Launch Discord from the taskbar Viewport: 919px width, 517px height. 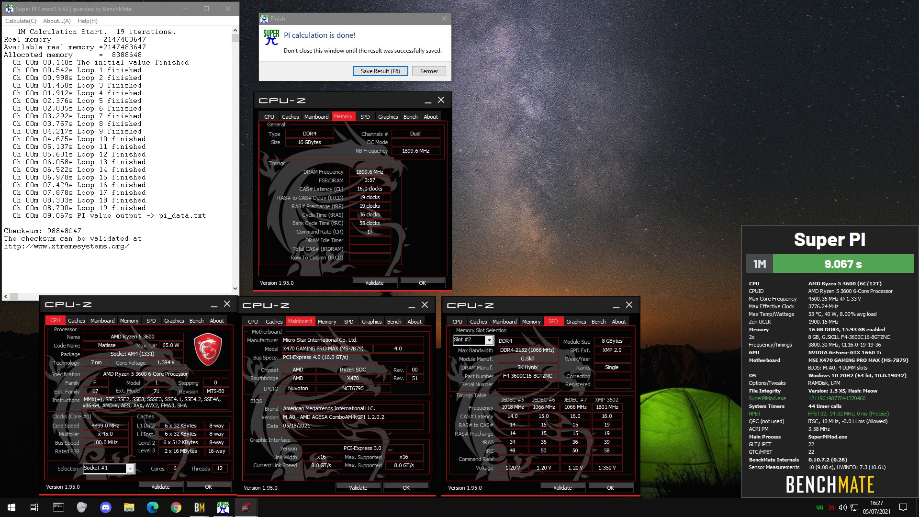(105, 507)
